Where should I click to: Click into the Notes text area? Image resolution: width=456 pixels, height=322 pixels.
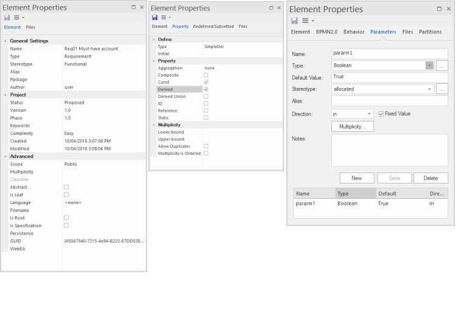point(389,150)
